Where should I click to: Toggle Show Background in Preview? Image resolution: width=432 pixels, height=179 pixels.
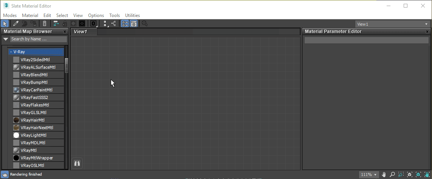click(82, 24)
